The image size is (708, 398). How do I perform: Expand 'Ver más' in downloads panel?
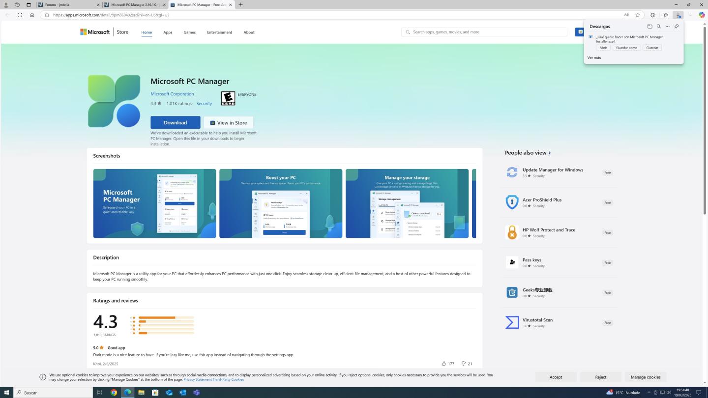pyautogui.click(x=594, y=57)
